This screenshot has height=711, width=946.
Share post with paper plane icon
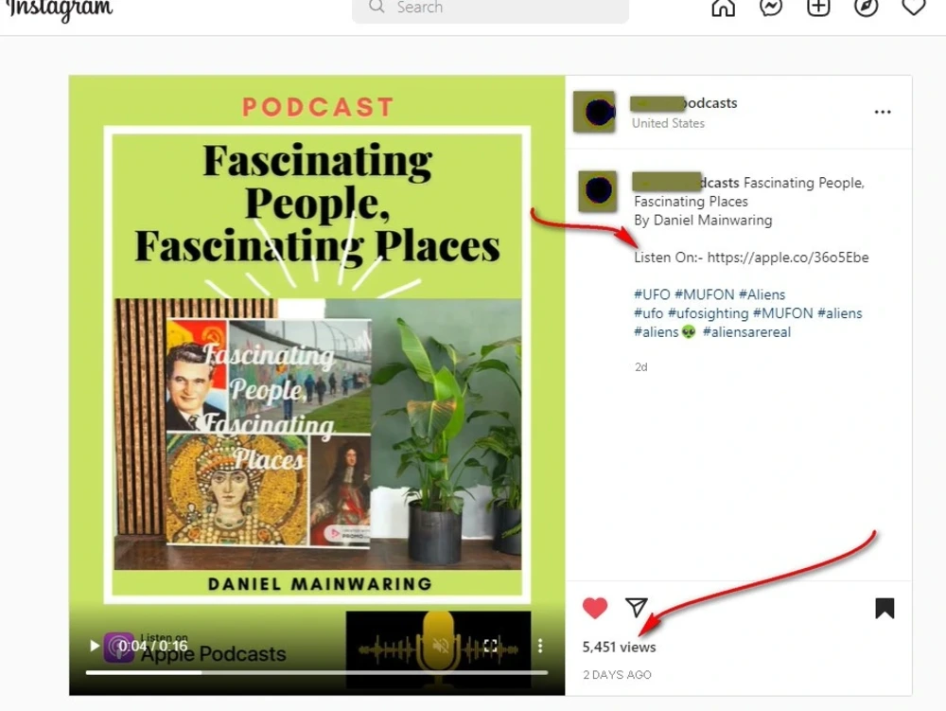(x=636, y=607)
